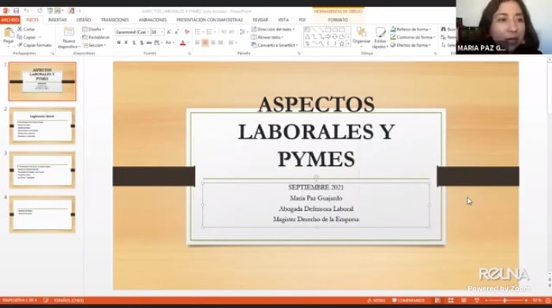Viewport: 552px width, 308px height.
Task: Toggle bold N formatting
Action: pyautogui.click(x=118, y=43)
